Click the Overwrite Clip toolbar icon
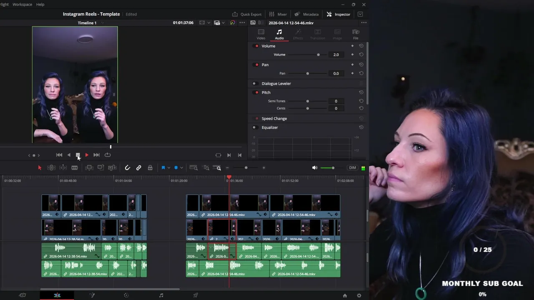Screen dimensions: 534x300 point(101,167)
